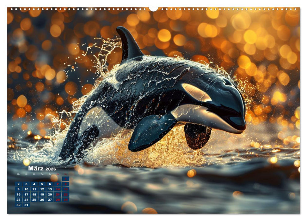Select date 2 in the calendar grid
307x221 pixels.
[x=18, y=184]
